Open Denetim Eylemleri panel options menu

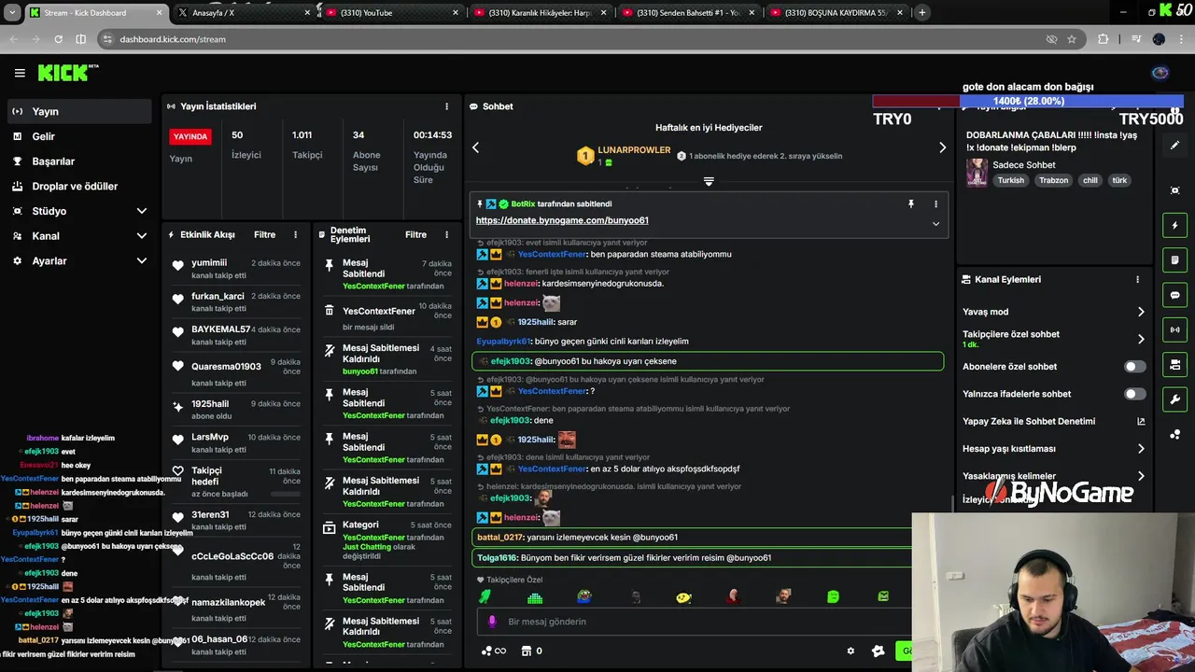[x=446, y=234]
